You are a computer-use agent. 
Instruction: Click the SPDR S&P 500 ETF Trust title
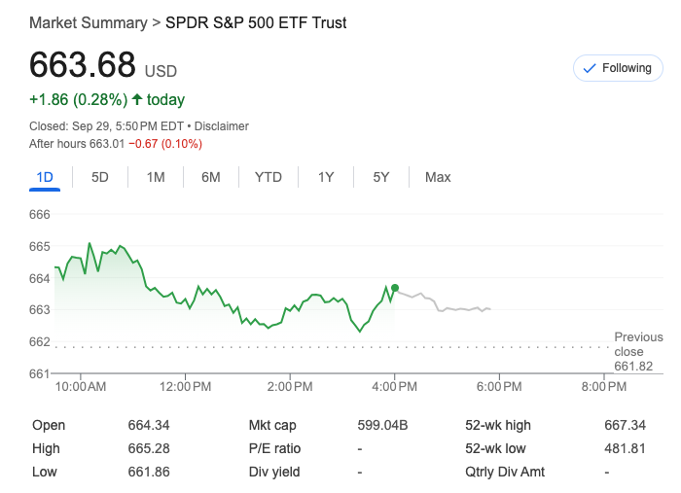[256, 22]
